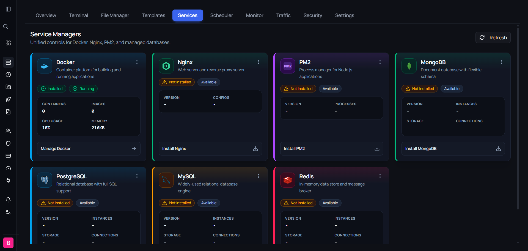The image size is (528, 251).
Task: Open the Scheduler tab
Action: pyautogui.click(x=222, y=15)
